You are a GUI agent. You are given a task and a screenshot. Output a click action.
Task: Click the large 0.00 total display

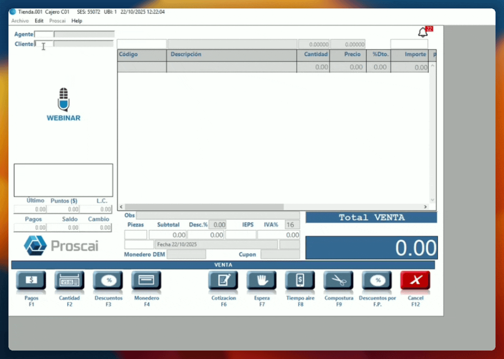372,248
